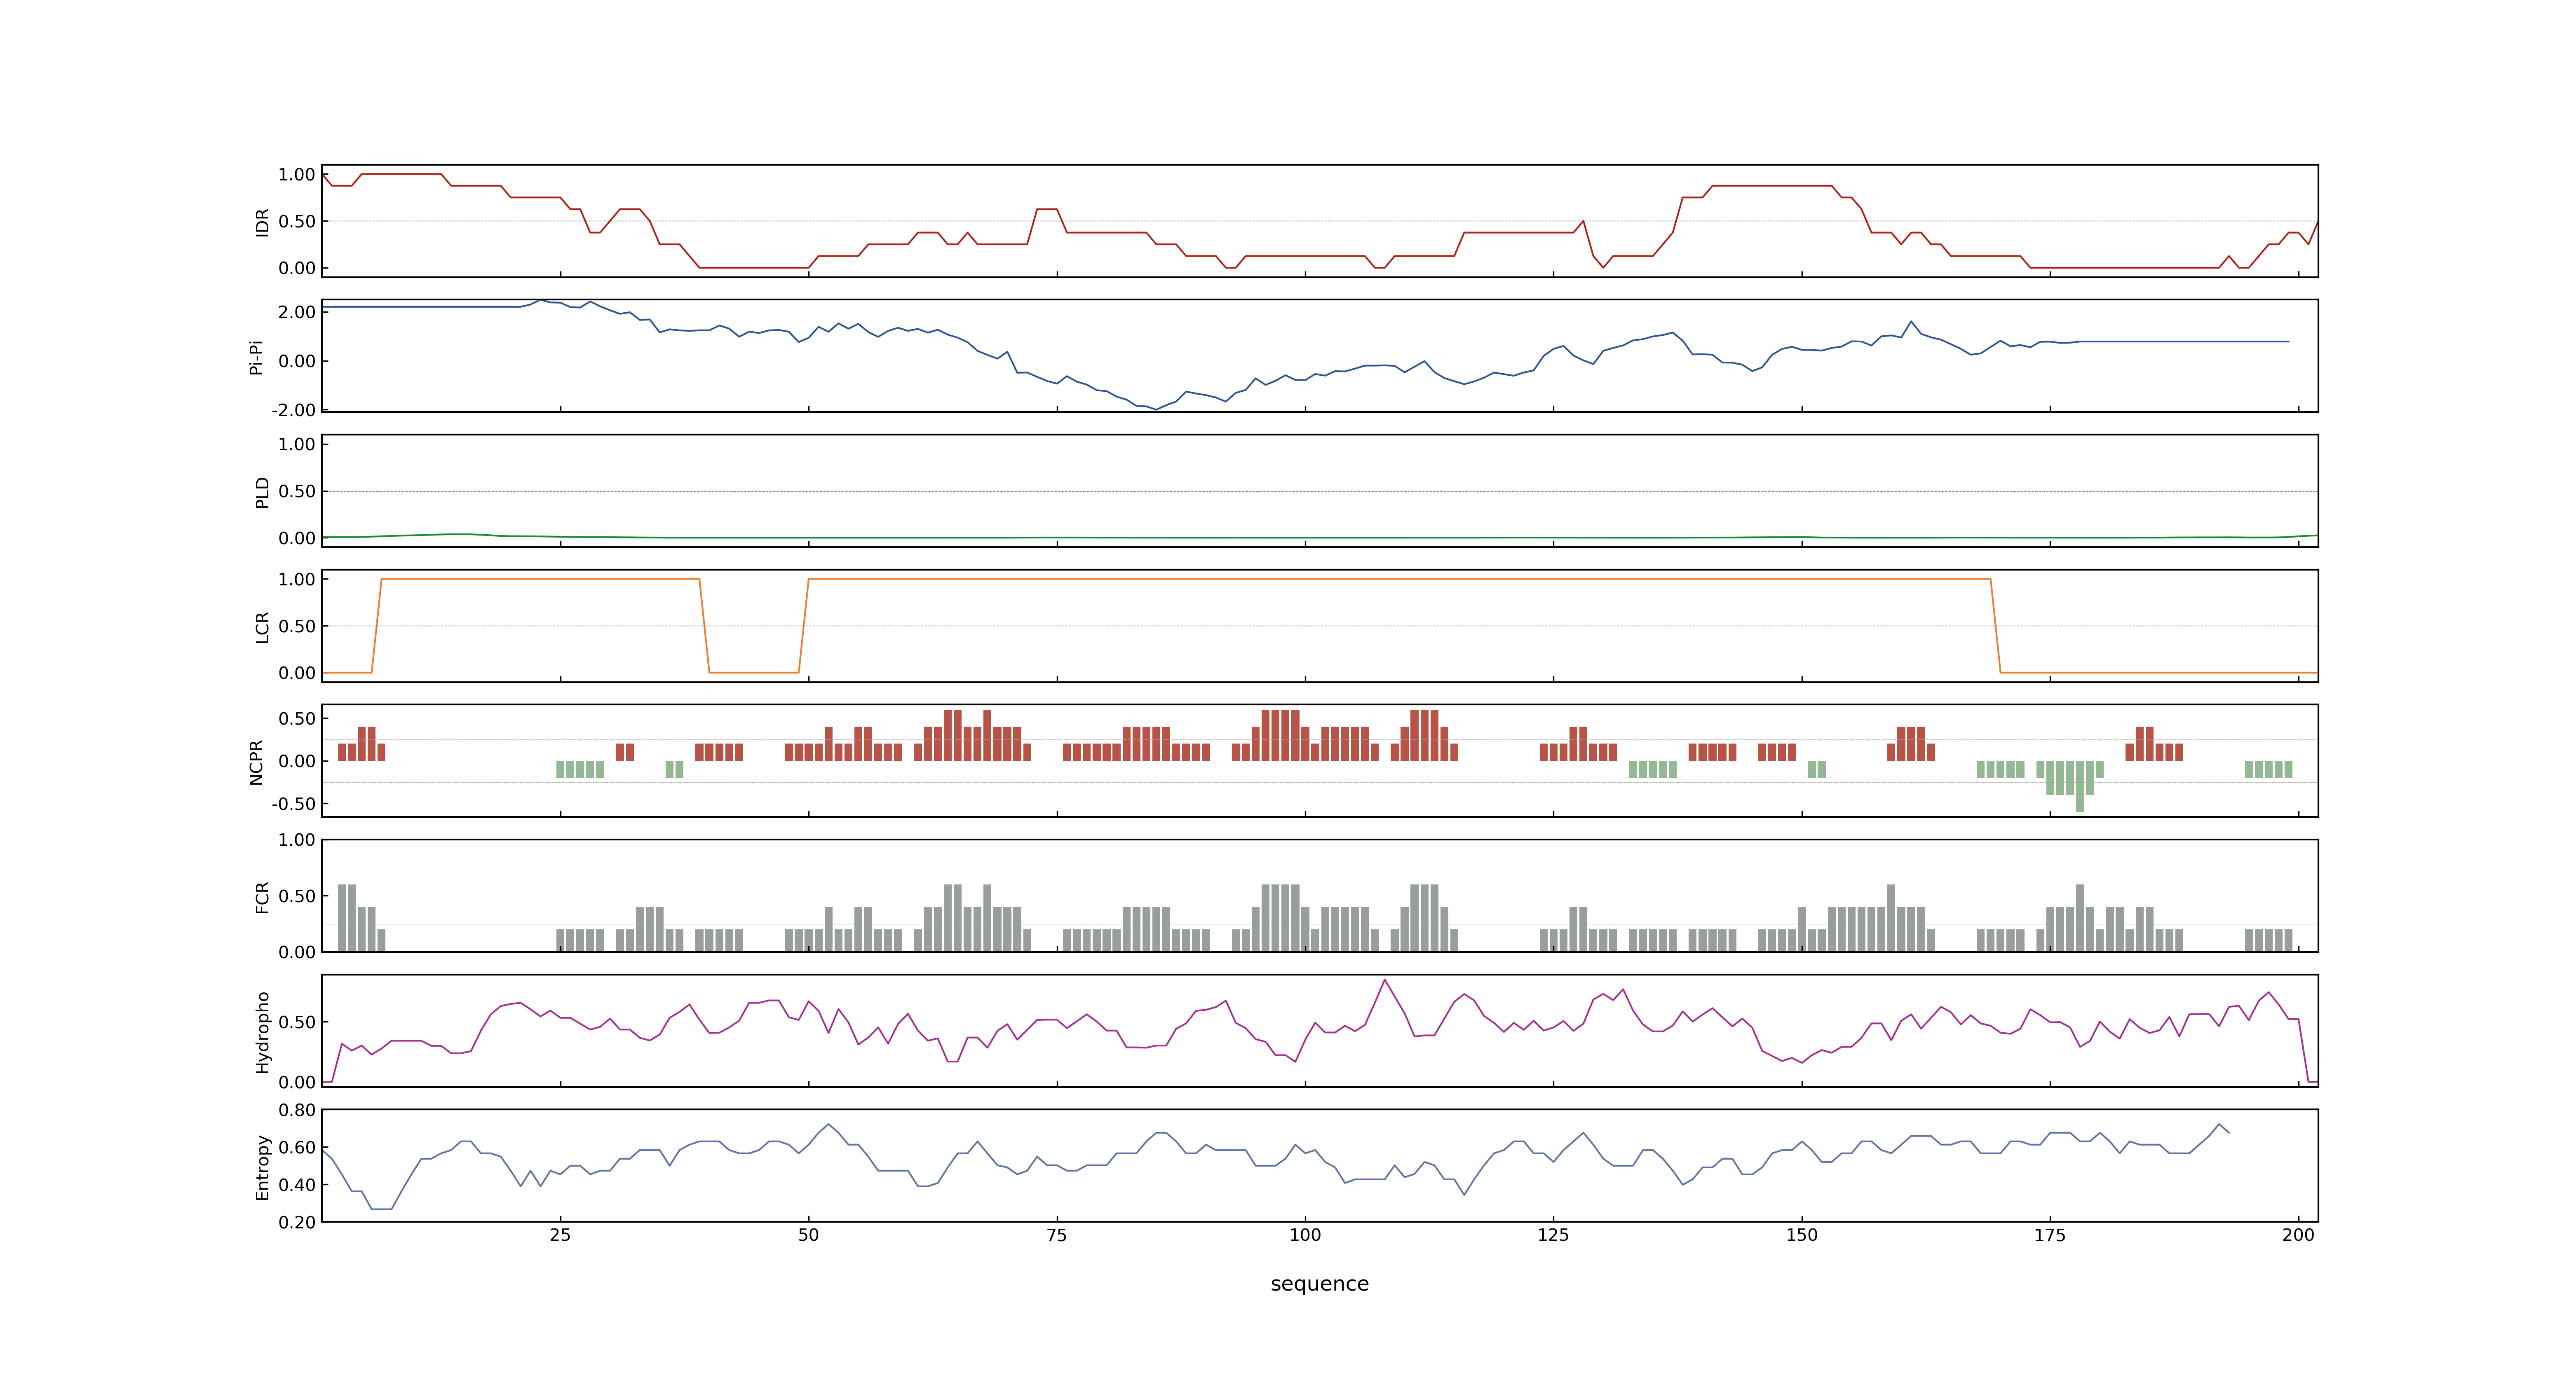The height and width of the screenshot is (1373, 2576).
Task: Click the IDR y-axis label
Action: pos(262,222)
